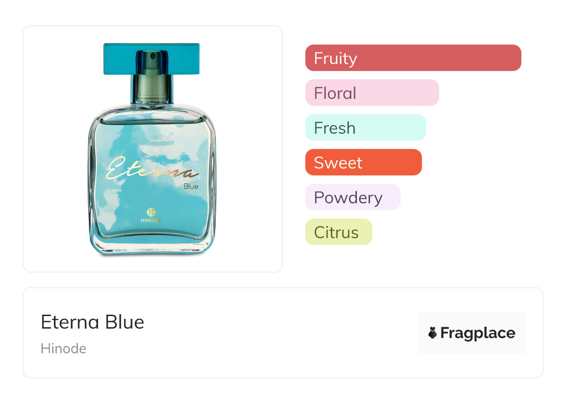The height and width of the screenshot is (401, 566).
Task: Click the spray nozzle under the cap
Action: (151, 58)
